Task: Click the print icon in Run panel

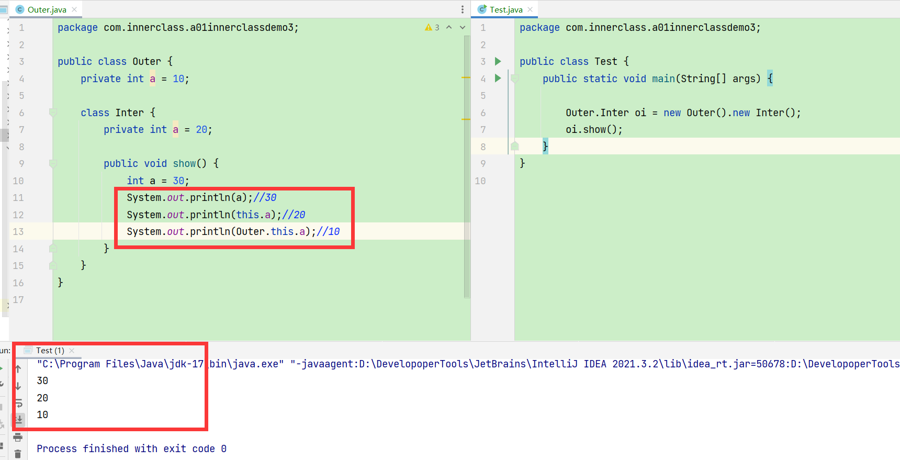Action: (18, 437)
